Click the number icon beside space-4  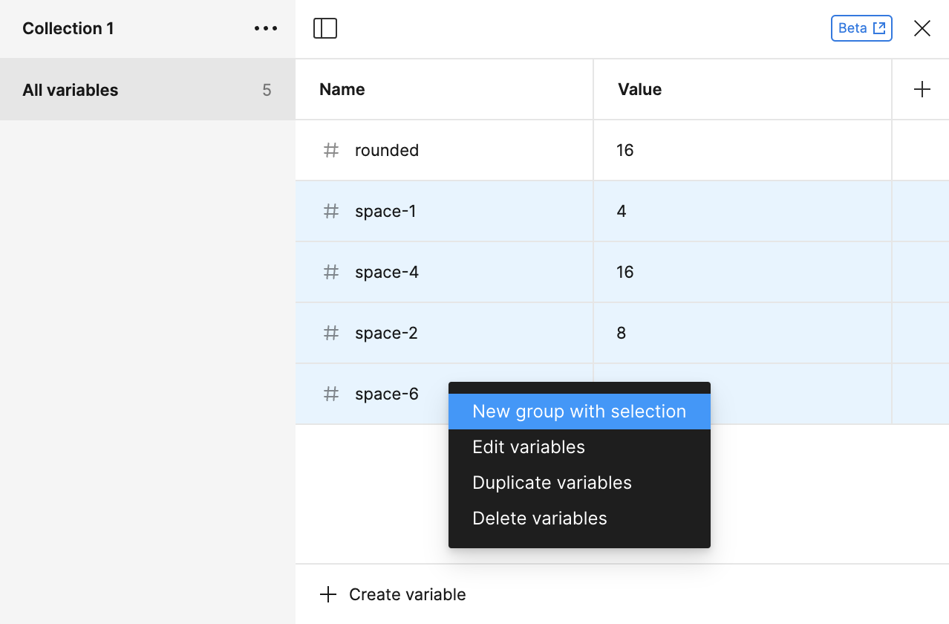coord(330,272)
